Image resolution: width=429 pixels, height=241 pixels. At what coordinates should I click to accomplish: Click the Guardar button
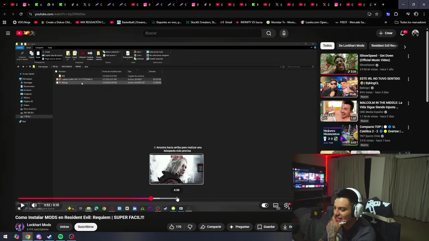266,227
